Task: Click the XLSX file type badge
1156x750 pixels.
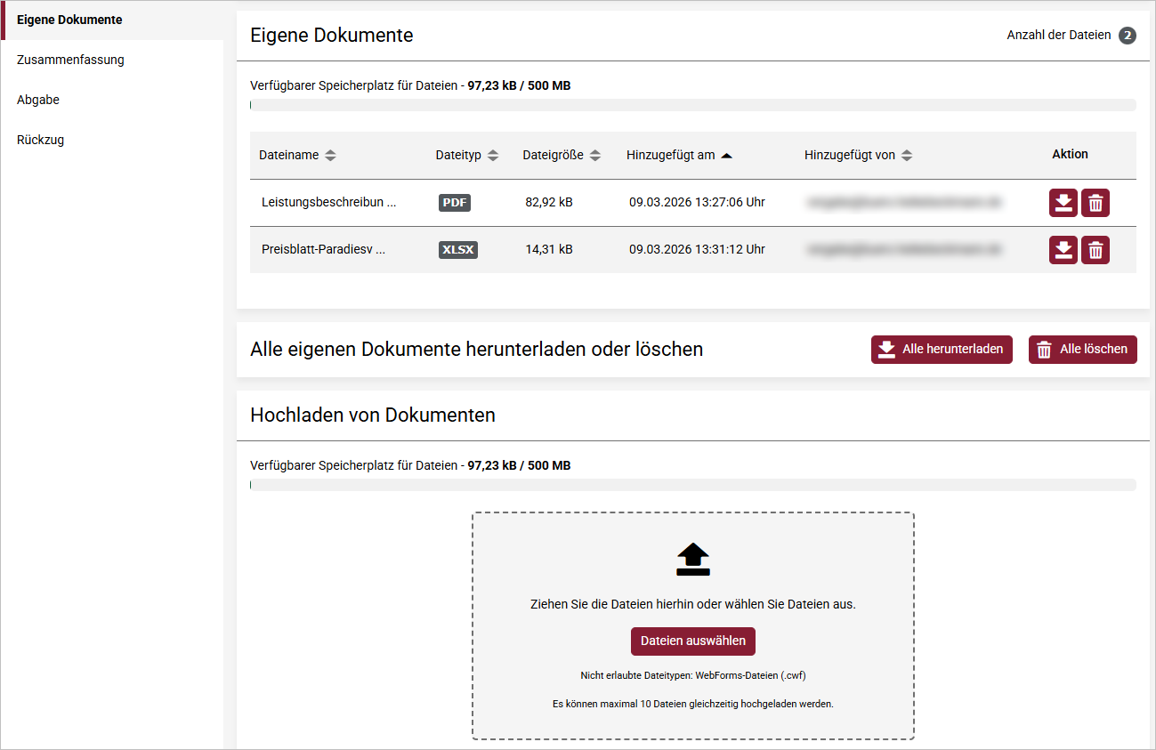Action: [x=457, y=250]
